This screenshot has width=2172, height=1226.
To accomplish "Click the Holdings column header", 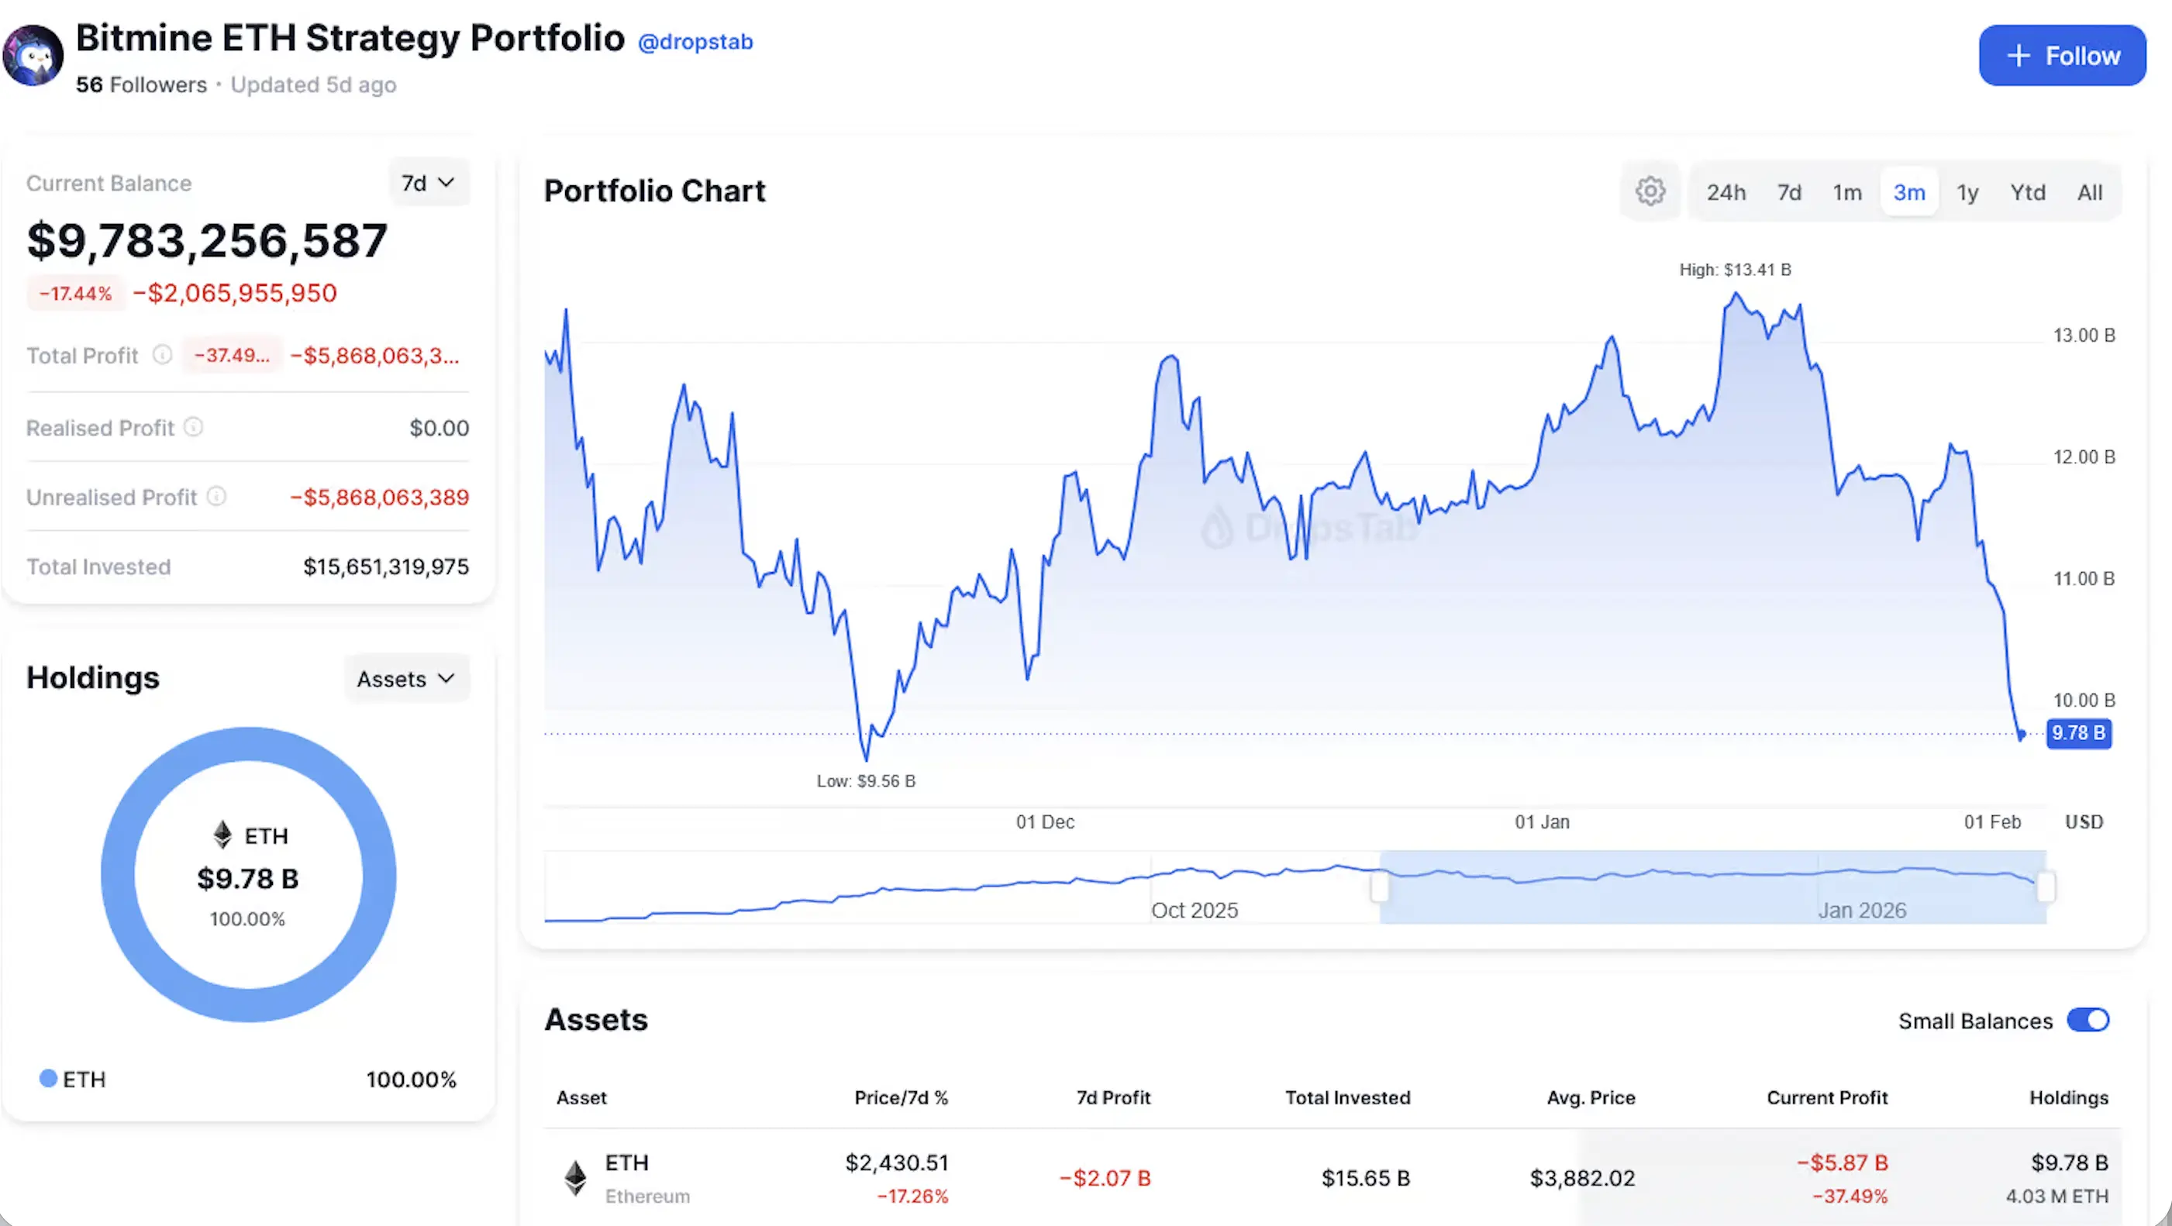I will tap(2068, 1098).
